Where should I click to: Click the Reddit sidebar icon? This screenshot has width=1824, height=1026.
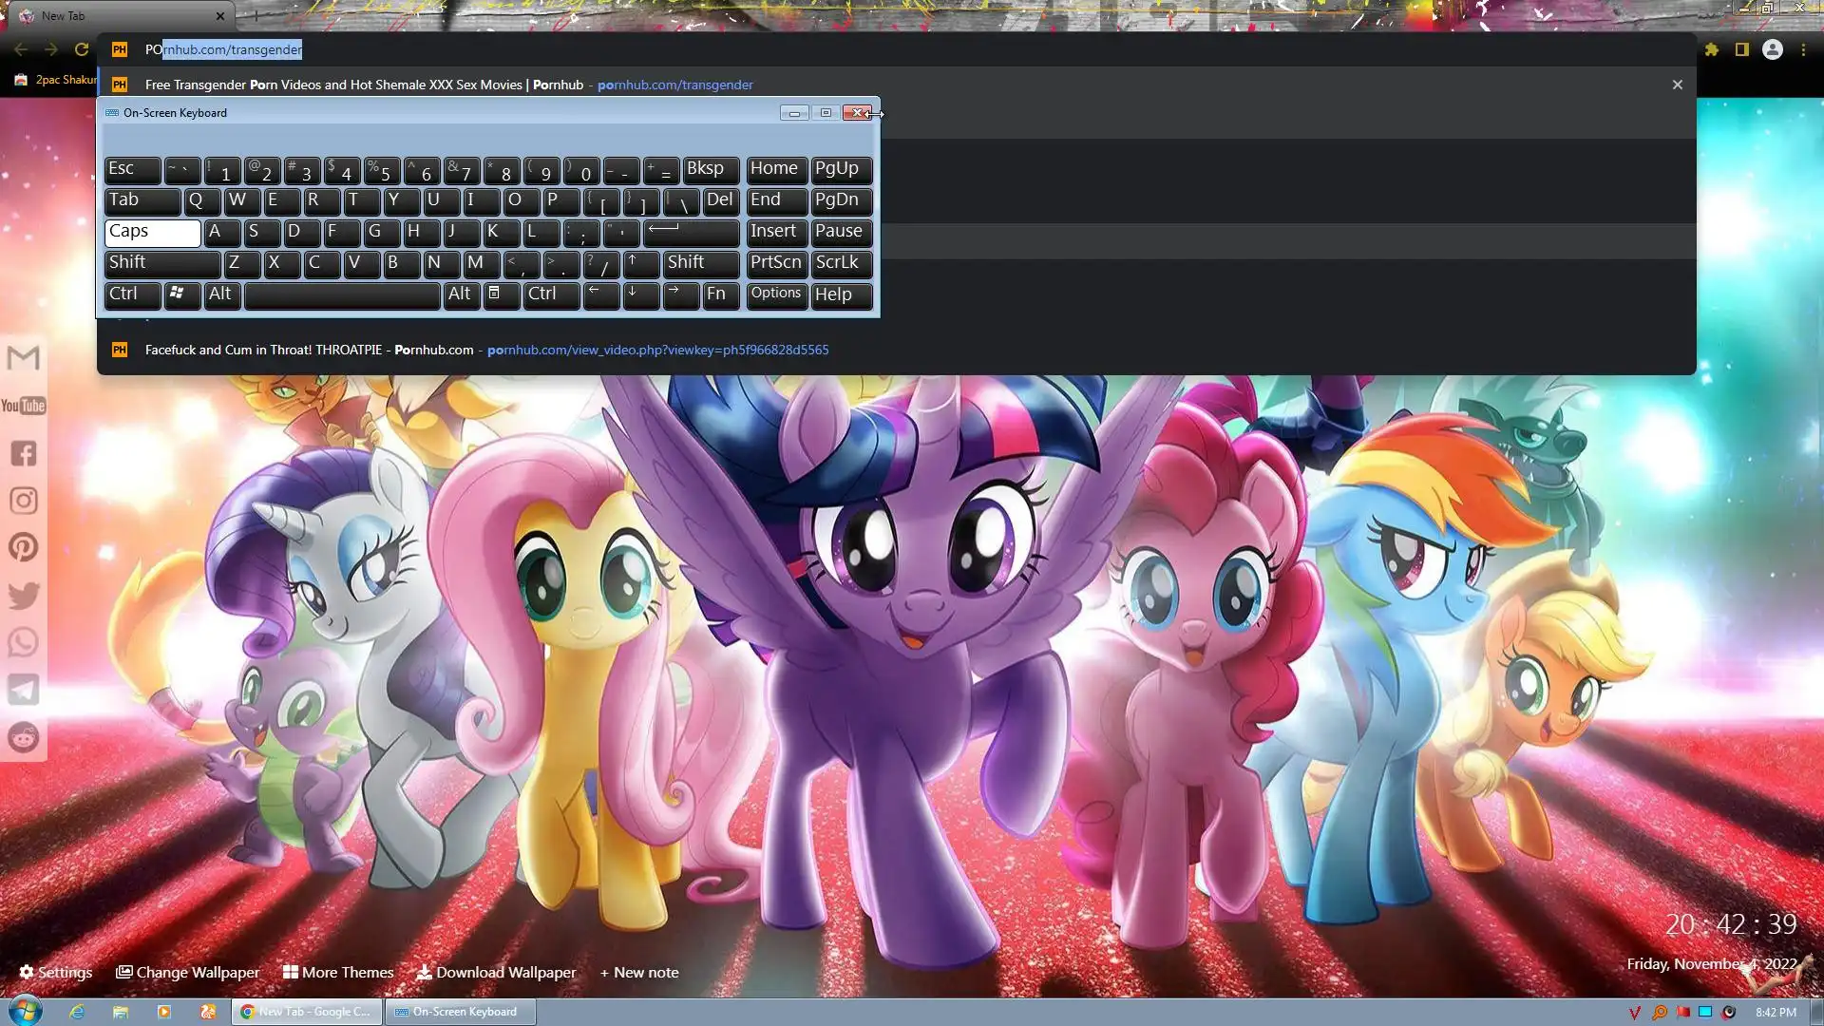(x=23, y=737)
